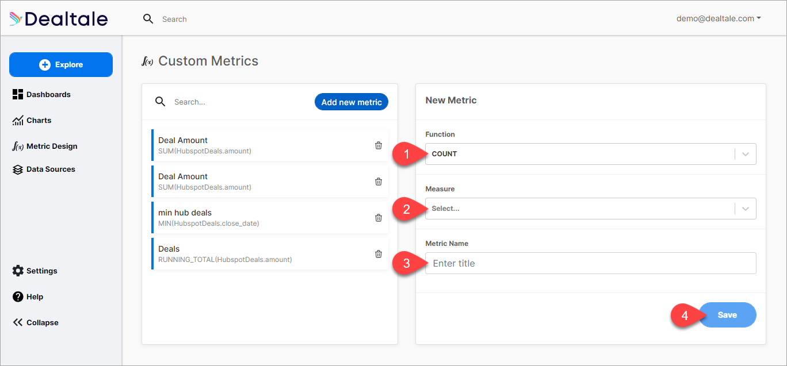Click the Dashboards grid icon
787x366 pixels.
18,94
